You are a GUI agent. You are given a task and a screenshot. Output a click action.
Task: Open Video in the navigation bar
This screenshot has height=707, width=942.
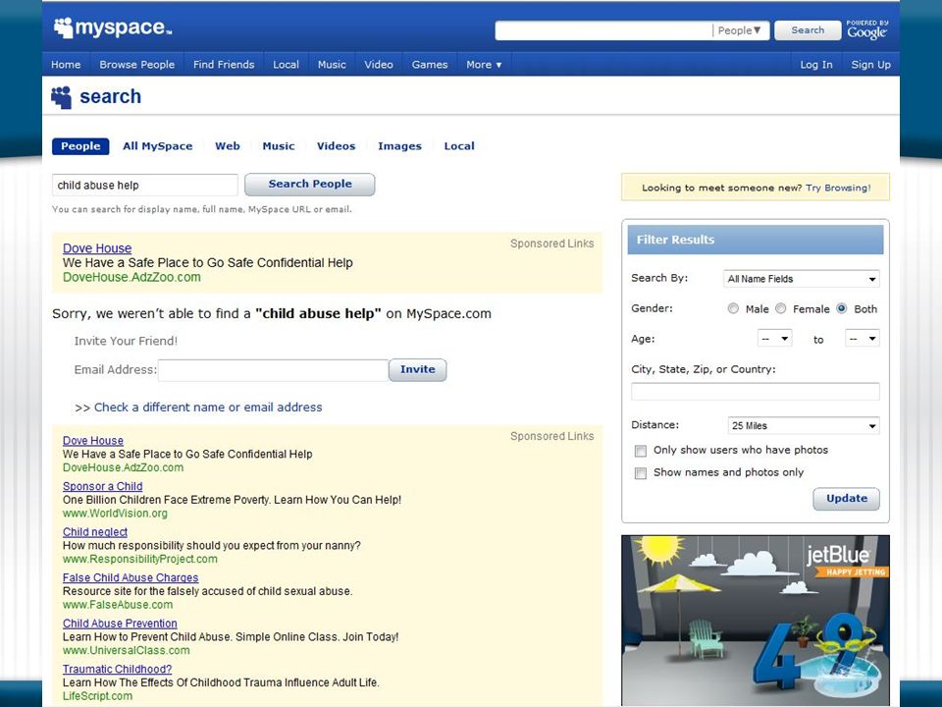(379, 65)
